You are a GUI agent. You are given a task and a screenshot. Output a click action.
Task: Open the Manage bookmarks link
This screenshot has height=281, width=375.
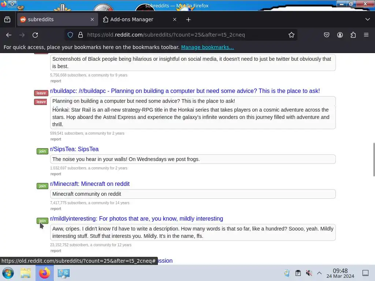pos(207,47)
